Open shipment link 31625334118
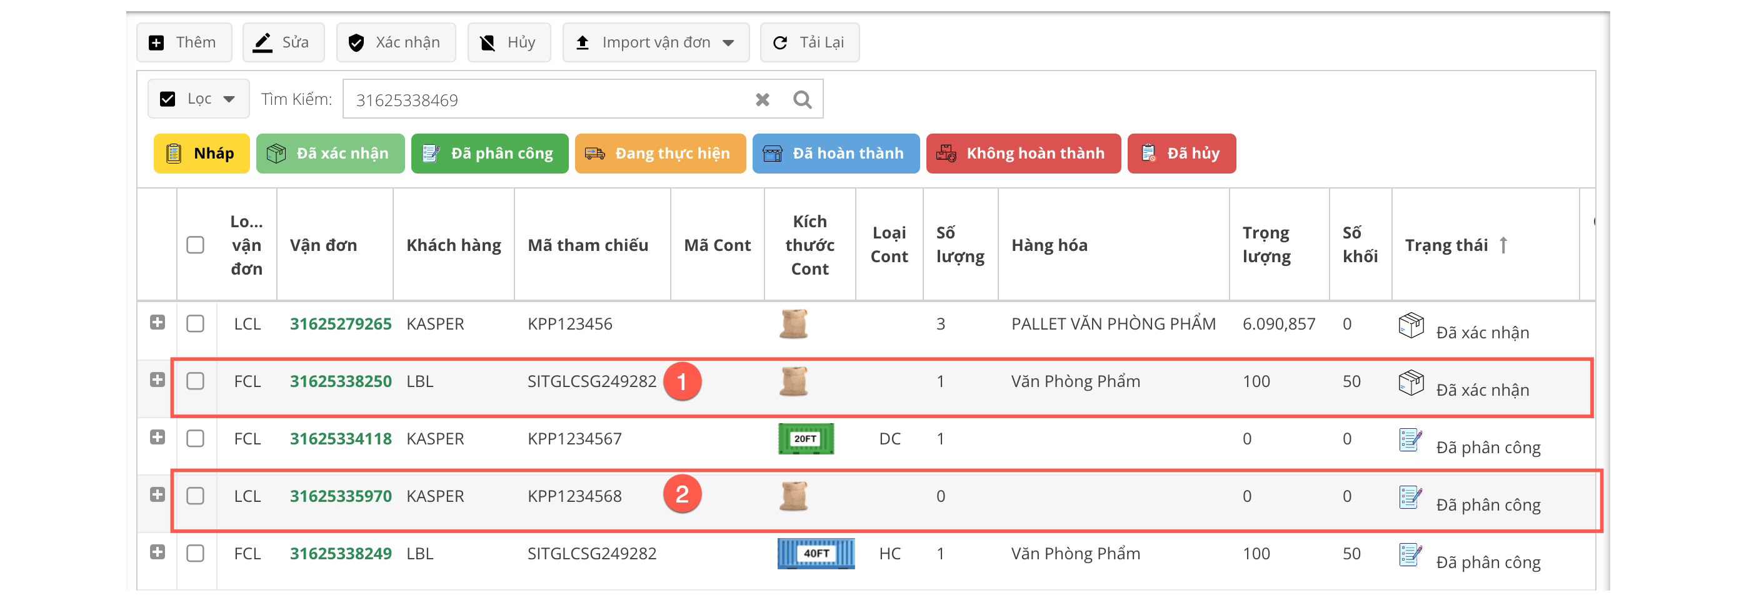 coord(340,438)
